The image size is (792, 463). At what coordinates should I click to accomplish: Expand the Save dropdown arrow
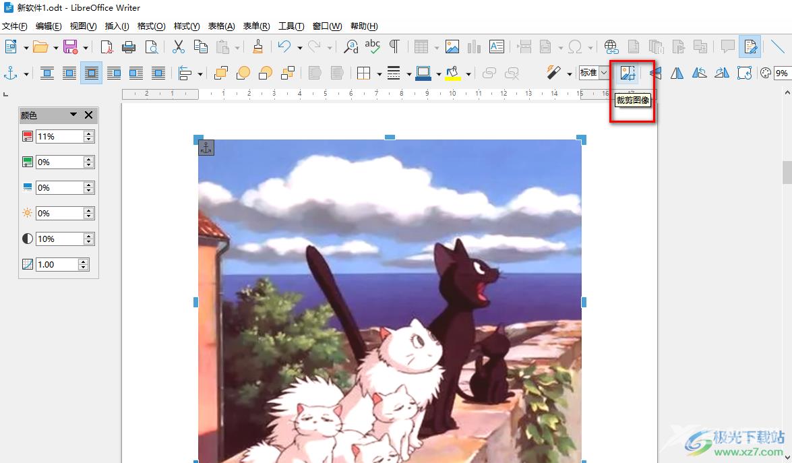point(86,47)
